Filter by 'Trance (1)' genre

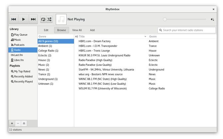pos(56,74)
